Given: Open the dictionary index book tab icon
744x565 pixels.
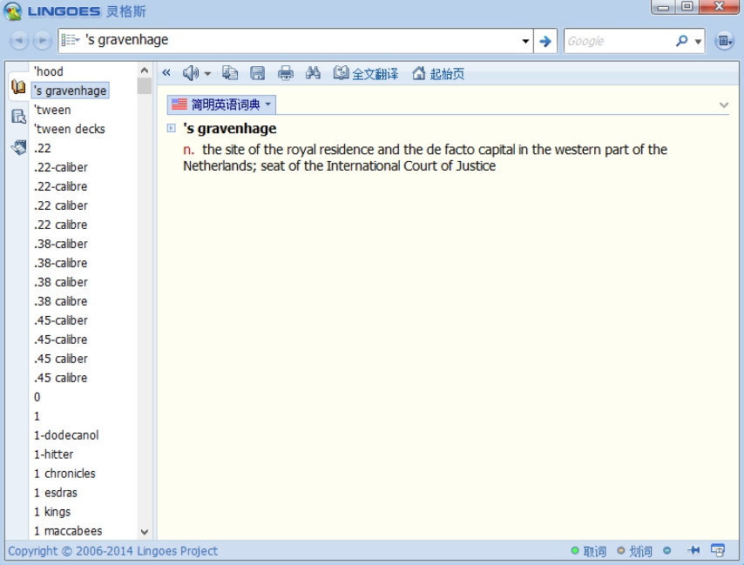Looking at the screenshot, I should [18, 88].
